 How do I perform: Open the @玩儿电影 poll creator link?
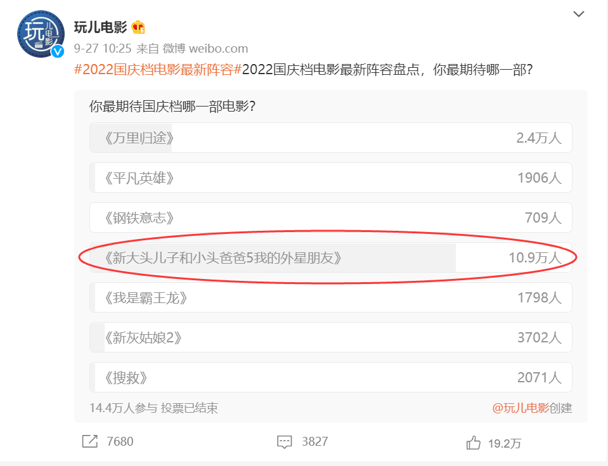pyautogui.click(x=521, y=408)
